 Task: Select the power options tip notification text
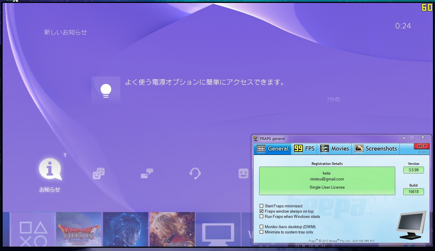205,82
